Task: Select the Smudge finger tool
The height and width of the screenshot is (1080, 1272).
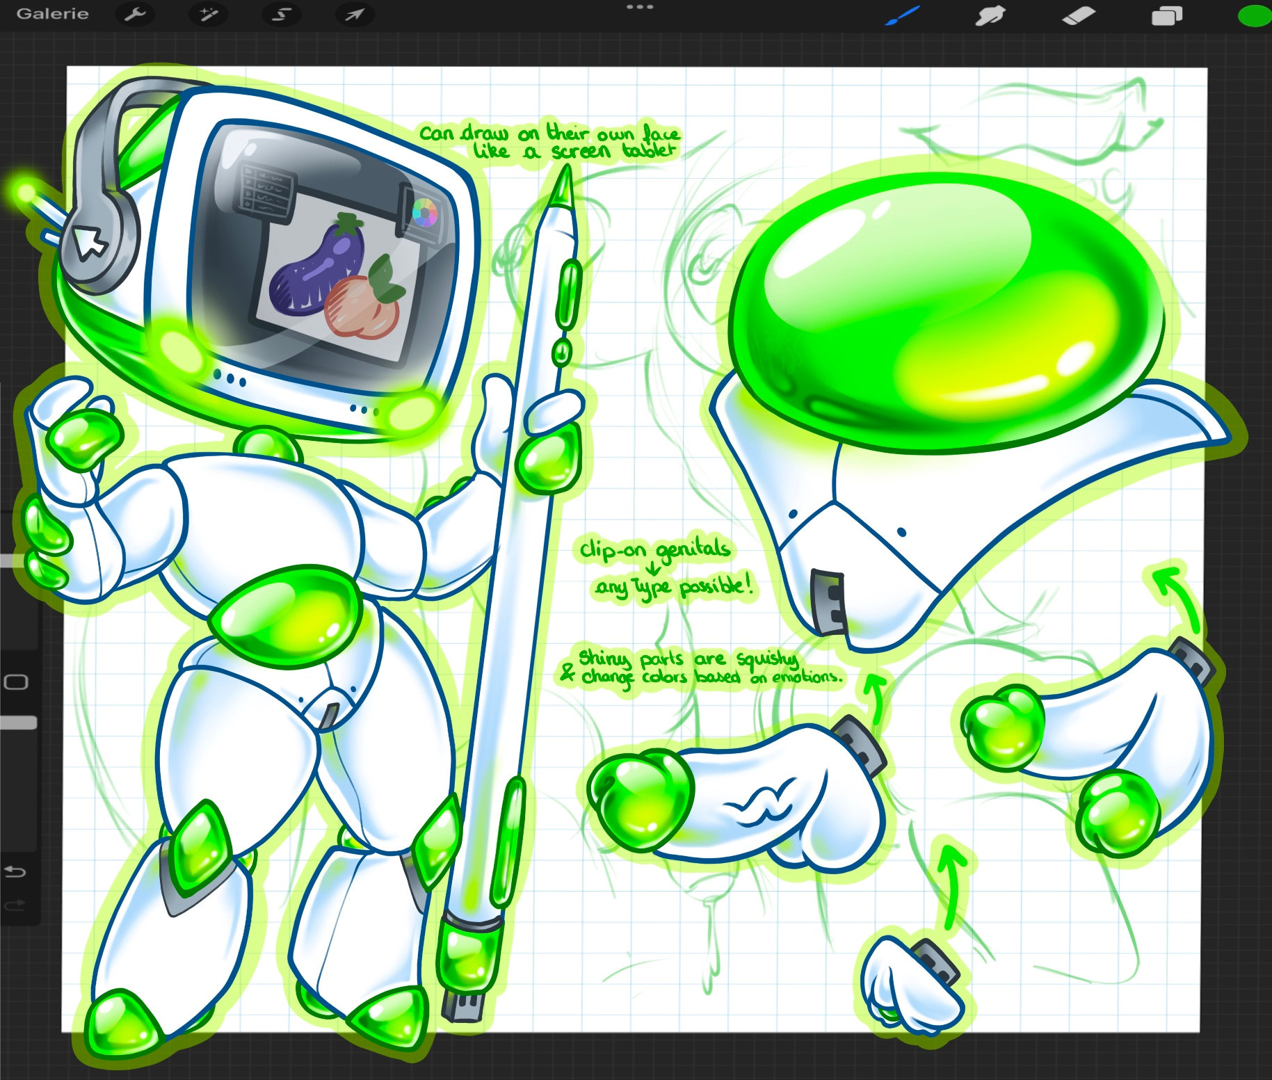Action: (990, 15)
